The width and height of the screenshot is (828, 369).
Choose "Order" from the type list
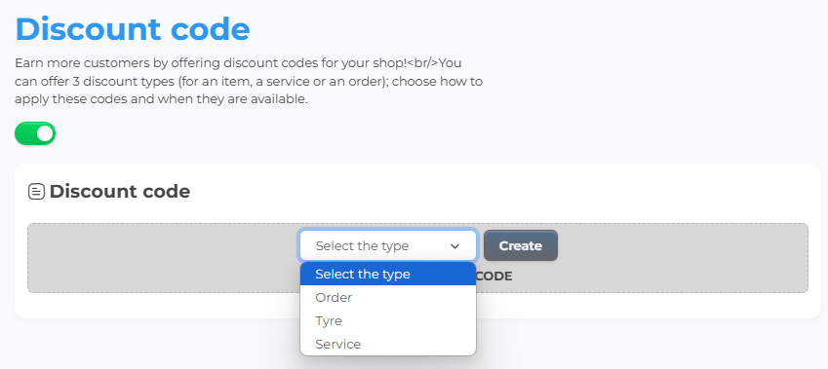[388, 297]
